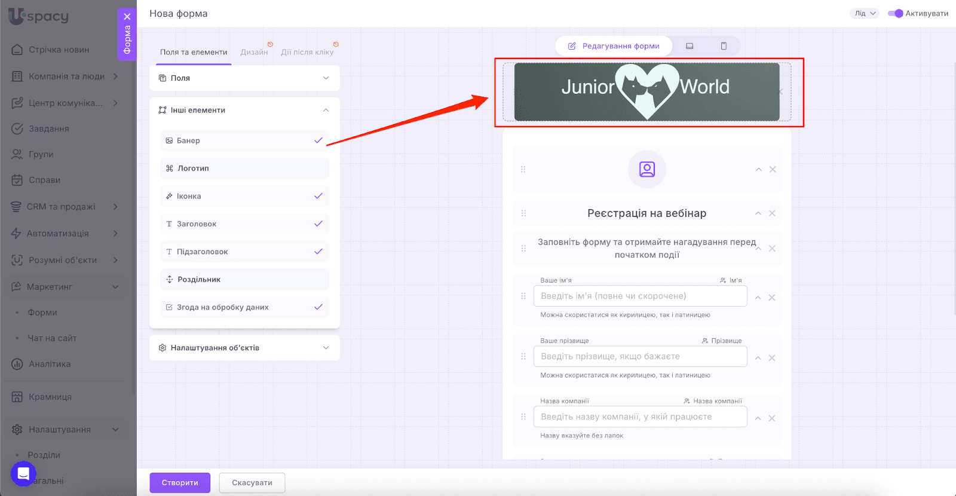Click the Маркетинг megaphone icon
The height and width of the screenshot is (496, 956).
pos(16,287)
